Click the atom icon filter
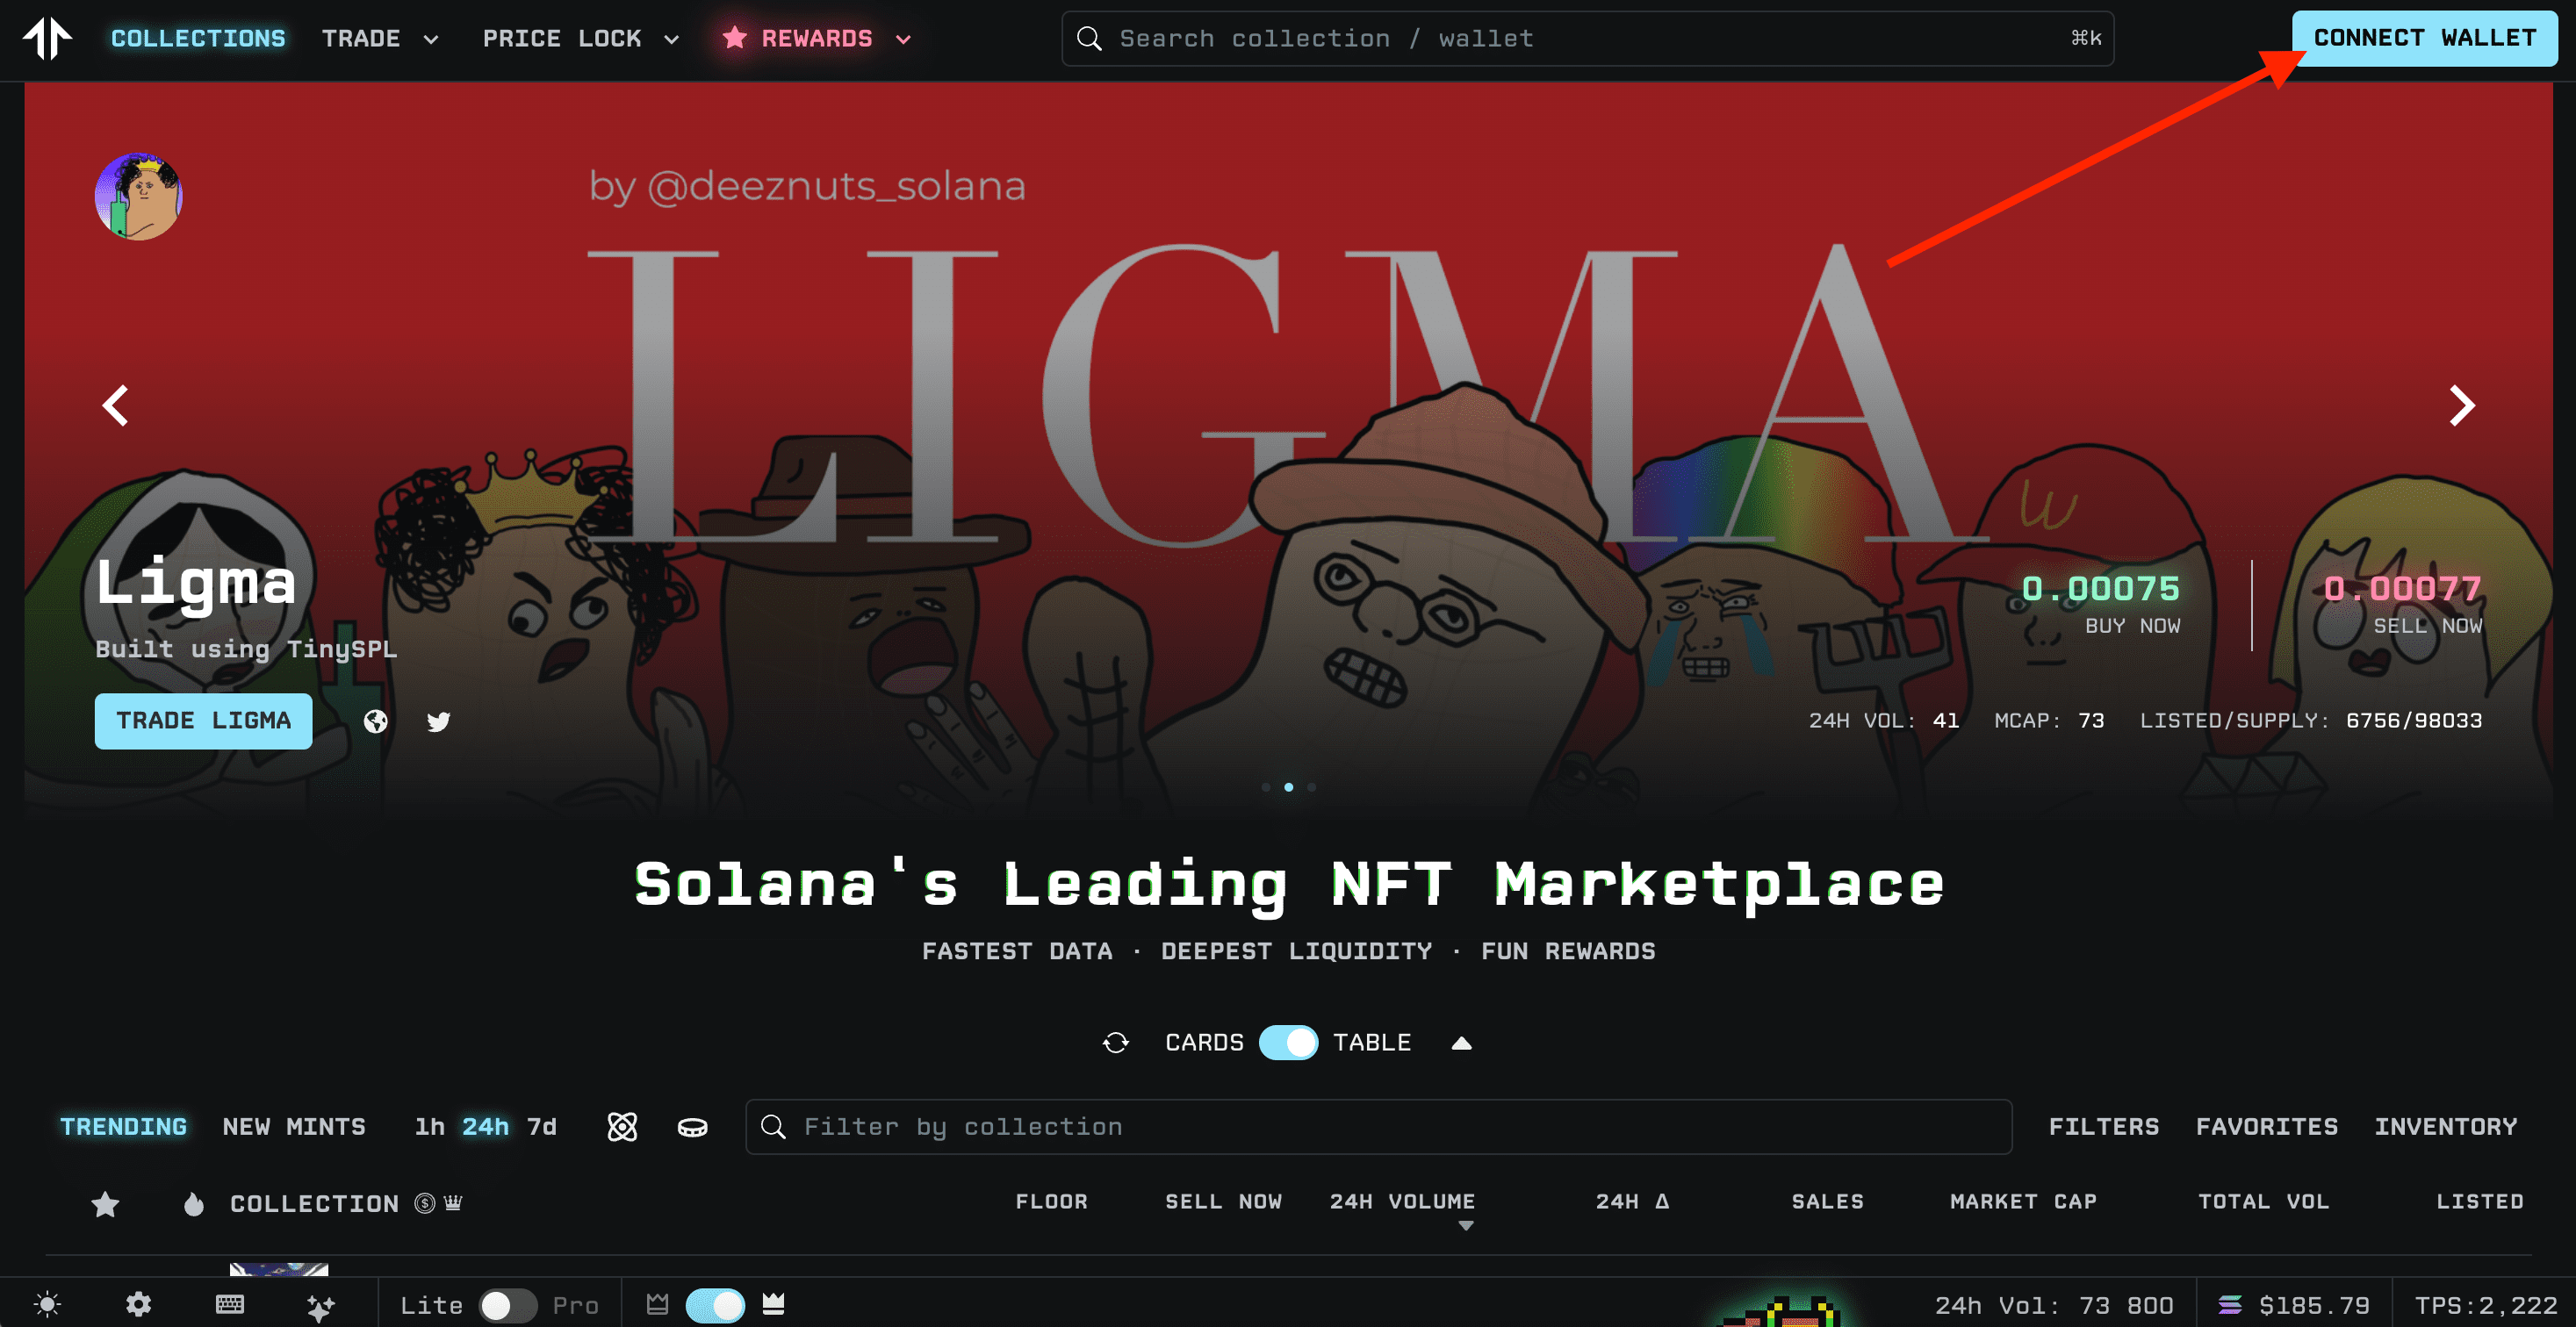This screenshot has width=2576, height=1327. (x=622, y=1127)
